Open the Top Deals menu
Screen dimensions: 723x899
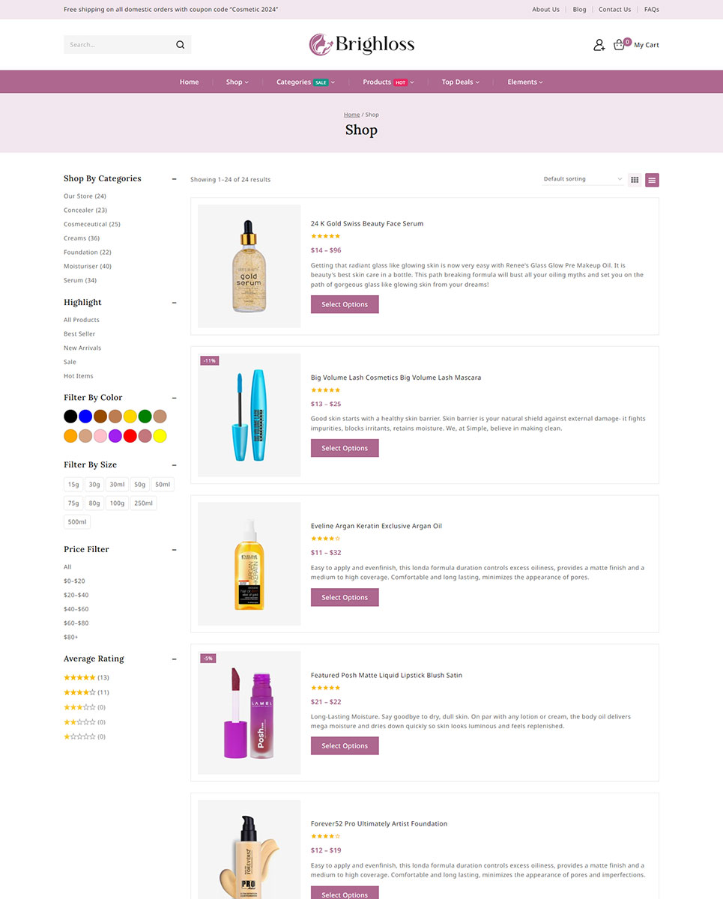tap(459, 82)
